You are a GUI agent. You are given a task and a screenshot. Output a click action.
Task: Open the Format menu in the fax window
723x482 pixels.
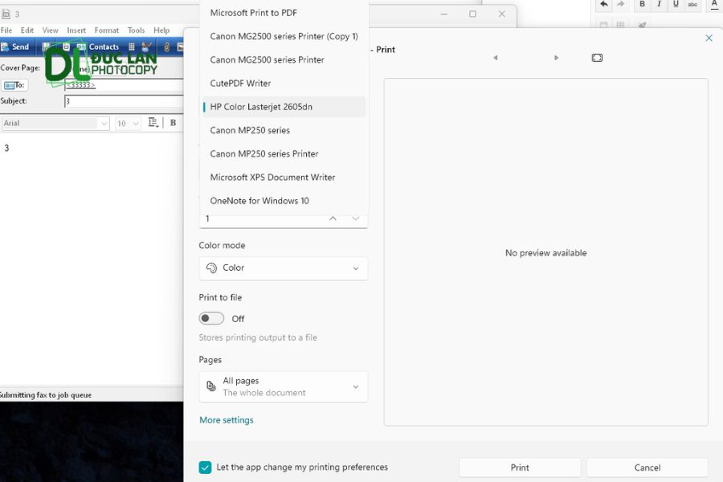[x=107, y=30]
